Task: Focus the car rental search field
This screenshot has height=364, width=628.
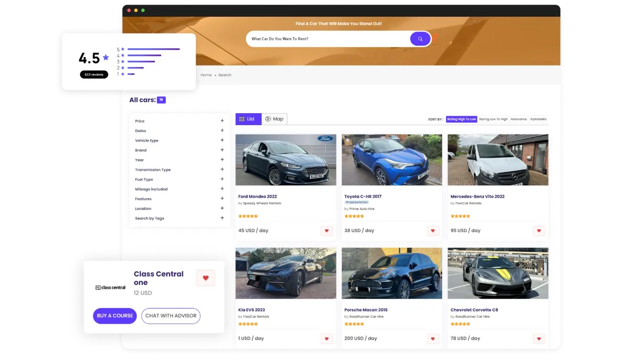Action: click(x=329, y=39)
